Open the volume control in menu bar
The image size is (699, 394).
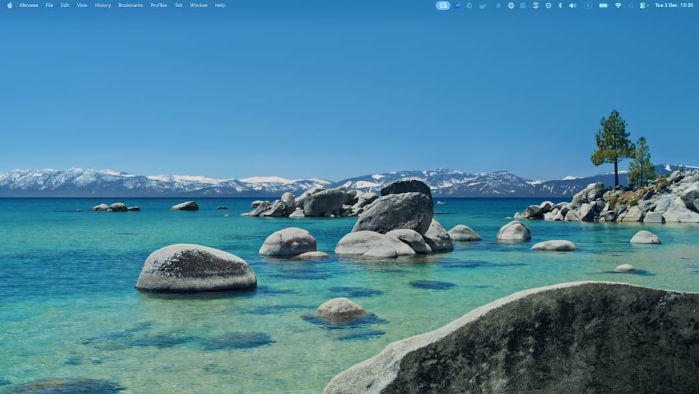(x=572, y=5)
